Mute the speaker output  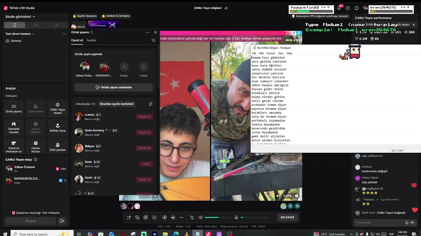(201, 217)
